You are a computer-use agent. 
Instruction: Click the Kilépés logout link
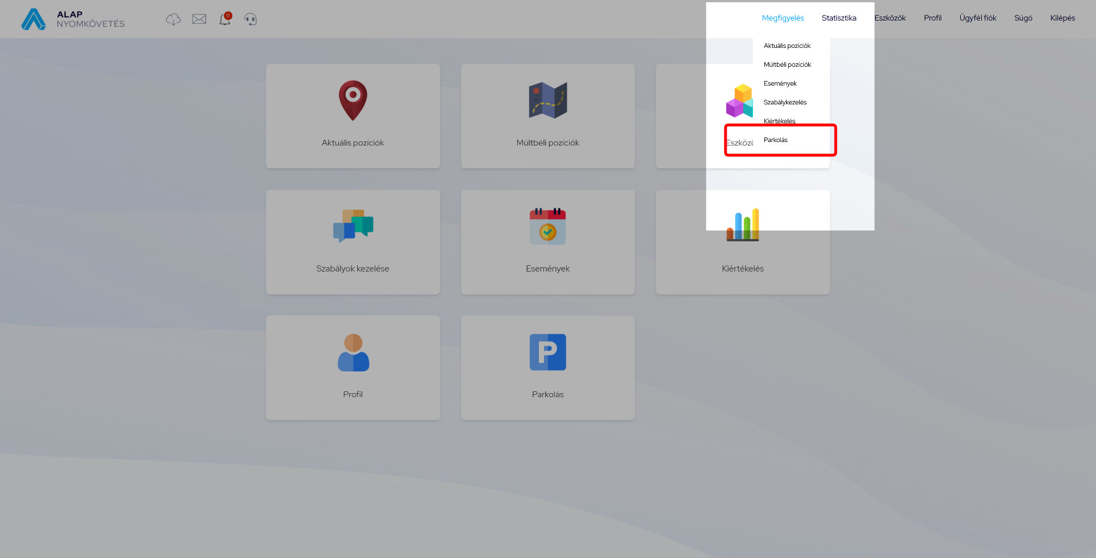coord(1062,18)
